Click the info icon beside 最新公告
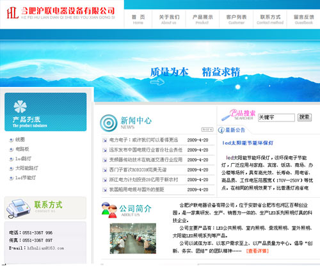 (x=221, y=130)
